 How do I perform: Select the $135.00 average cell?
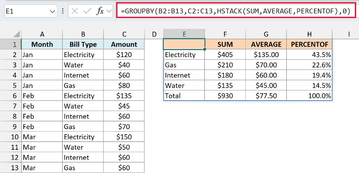click(266, 55)
